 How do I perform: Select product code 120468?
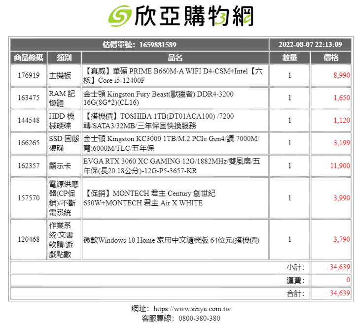click(x=29, y=239)
